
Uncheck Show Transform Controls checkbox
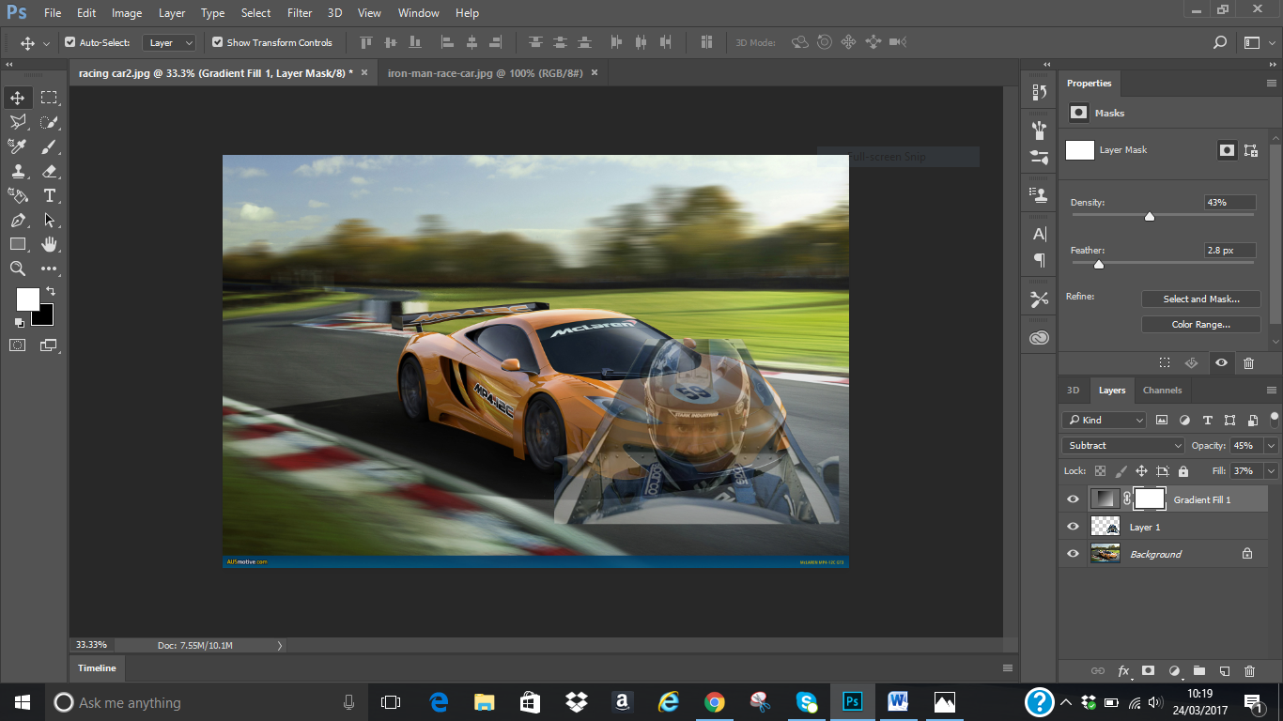tap(218, 42)
